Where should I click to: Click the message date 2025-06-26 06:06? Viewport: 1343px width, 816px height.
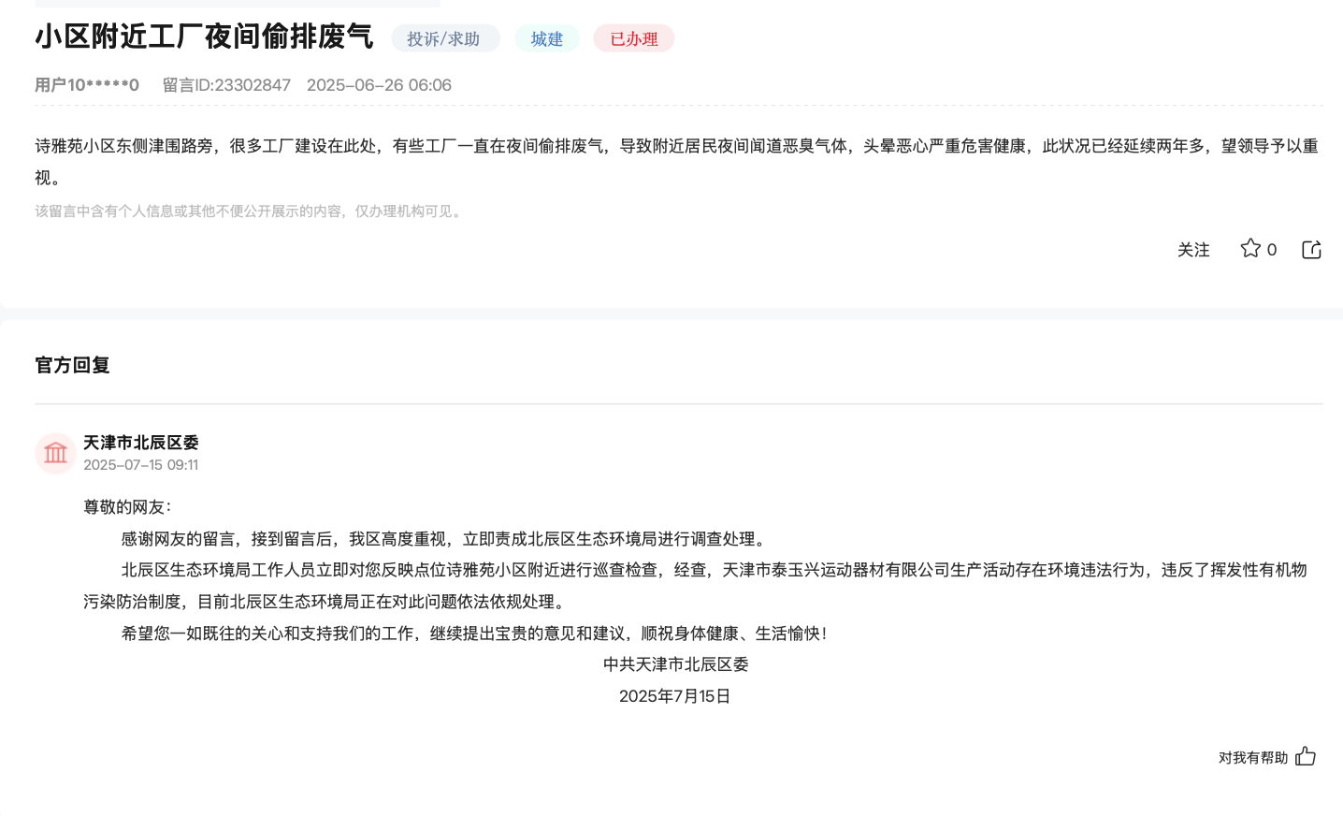(378, 85)
